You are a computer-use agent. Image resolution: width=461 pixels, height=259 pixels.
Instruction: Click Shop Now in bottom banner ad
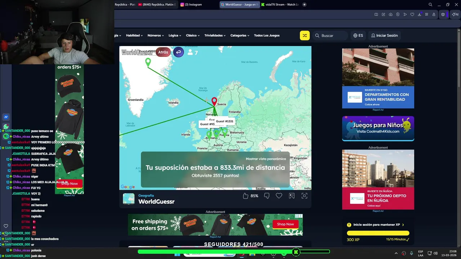click(x=286, y=224)
